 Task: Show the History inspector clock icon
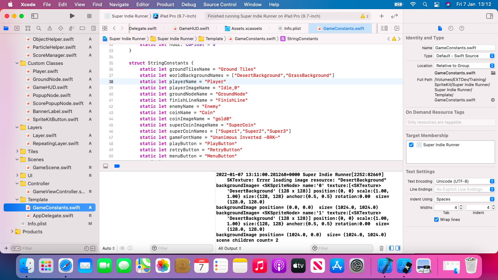[x=451, y=28]
